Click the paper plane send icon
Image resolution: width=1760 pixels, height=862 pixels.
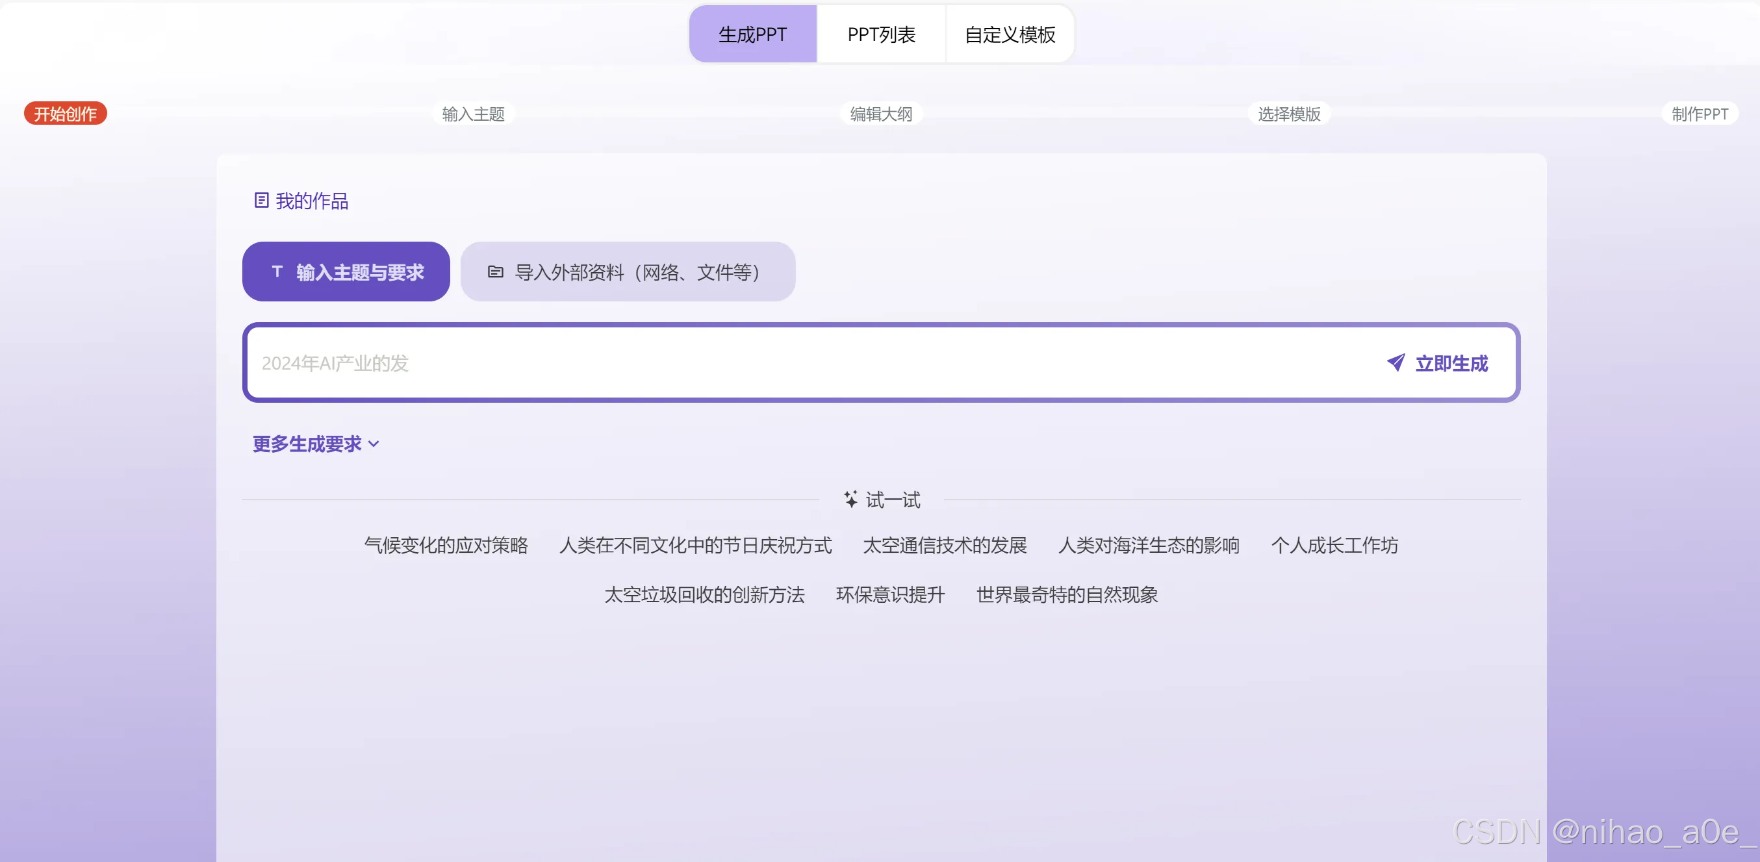tap(1396, 362)
